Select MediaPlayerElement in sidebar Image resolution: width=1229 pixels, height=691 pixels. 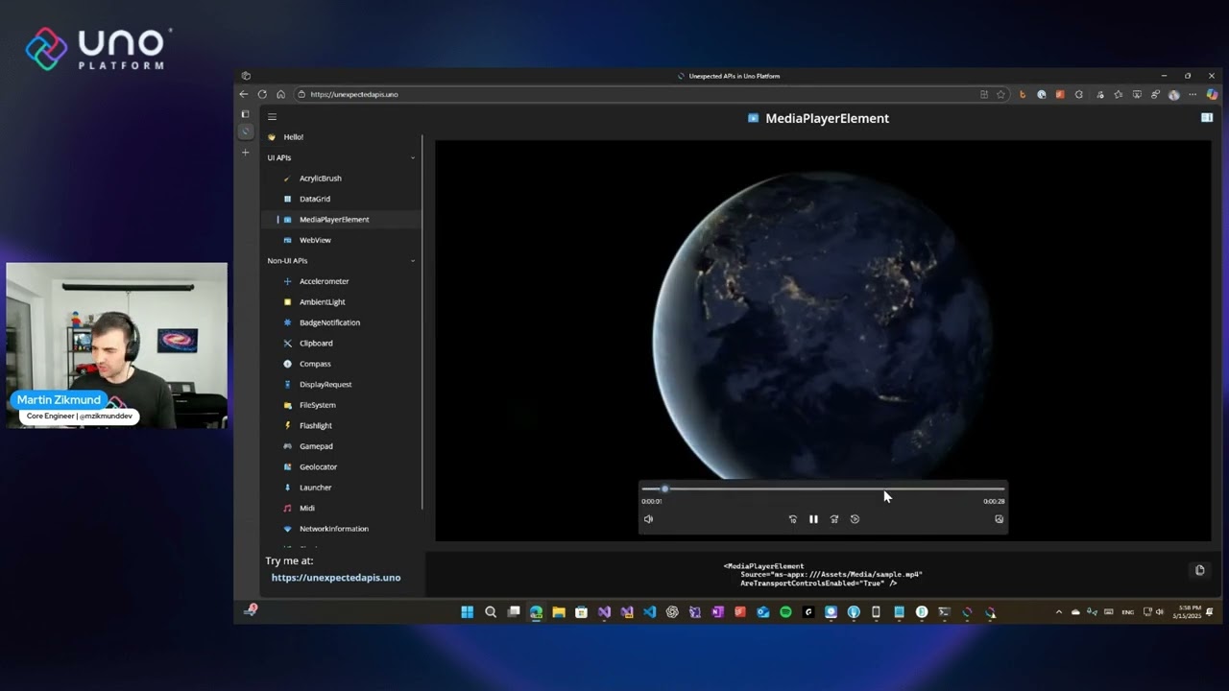tap(343, 220)
